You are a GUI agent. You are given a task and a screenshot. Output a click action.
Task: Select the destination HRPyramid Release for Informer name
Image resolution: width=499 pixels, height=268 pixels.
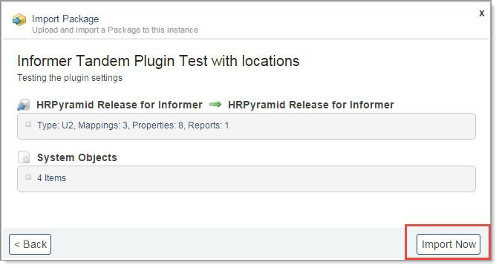[x=311, y=105]
